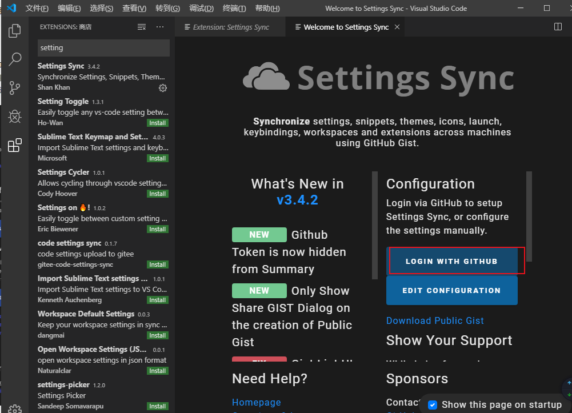Install Import Sublime Text settings extension
Screen dimensions: 572x413
(158, 300)
